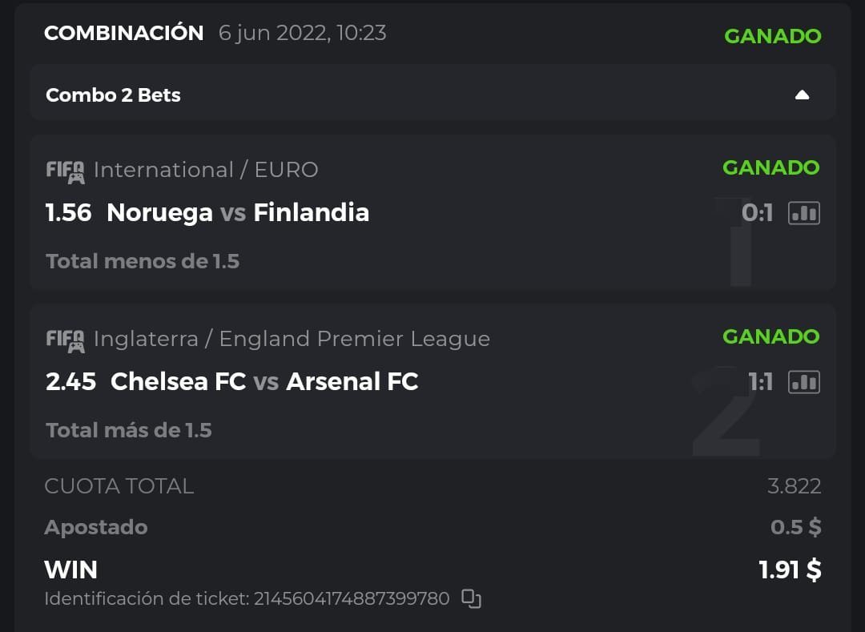Copy the ticket identification number
Viewport: 865px width, 632px height.
point(472,598)
